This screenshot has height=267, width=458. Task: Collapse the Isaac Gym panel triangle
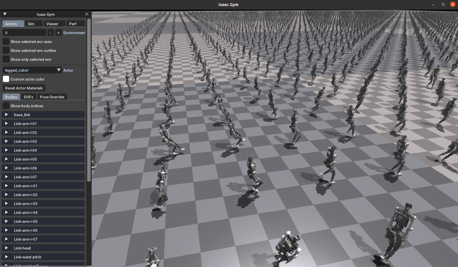(x=5, y=14)
